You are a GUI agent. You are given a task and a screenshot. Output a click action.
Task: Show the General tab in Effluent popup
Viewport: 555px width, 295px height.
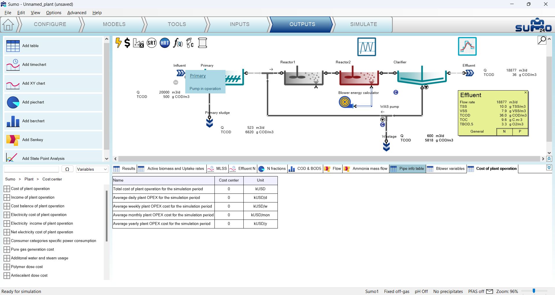477,132
